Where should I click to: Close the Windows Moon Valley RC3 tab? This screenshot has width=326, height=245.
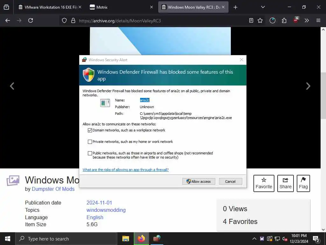(x=223, y=7)
